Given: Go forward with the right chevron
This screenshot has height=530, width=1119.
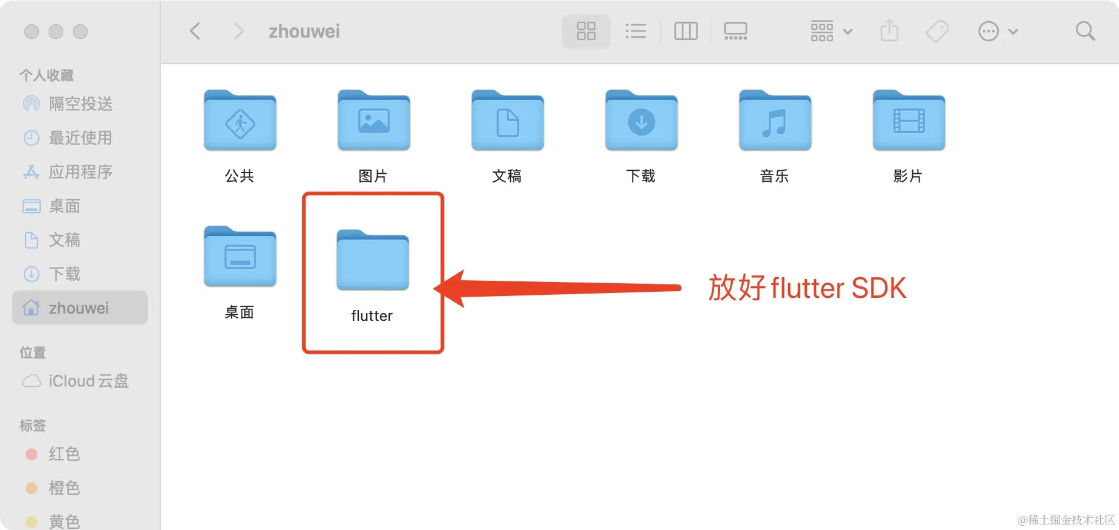Looking at the screenshot, I should point(238,31).
